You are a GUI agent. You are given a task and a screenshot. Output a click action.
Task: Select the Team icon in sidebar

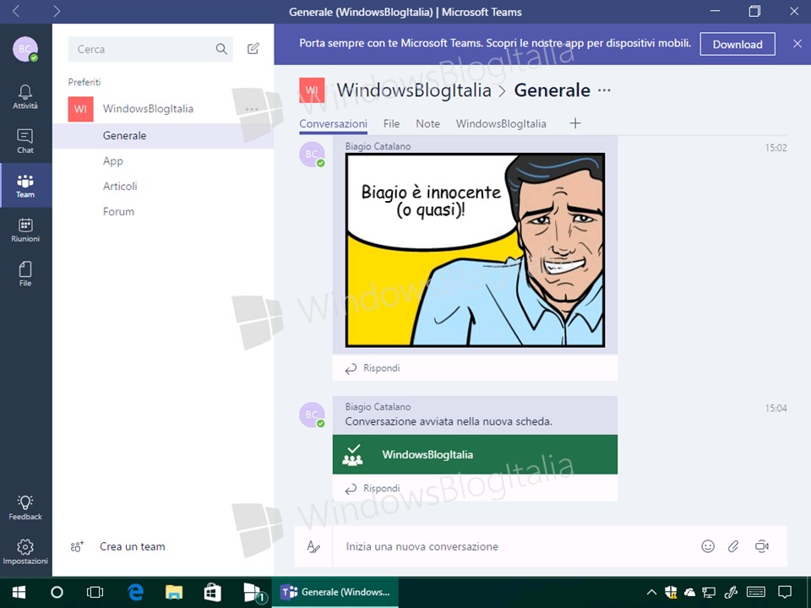click(25, 186)
